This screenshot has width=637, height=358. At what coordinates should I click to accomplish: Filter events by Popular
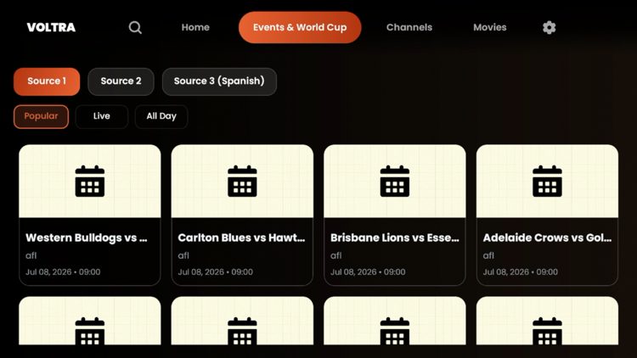[41, 116]
